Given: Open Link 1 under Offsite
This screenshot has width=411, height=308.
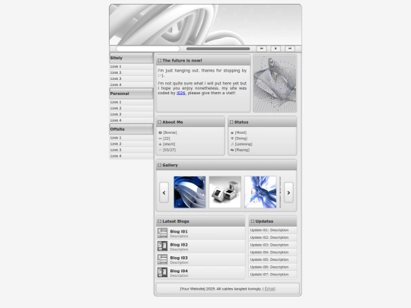Looking at the screenshot, I should [x=131, y=138].
